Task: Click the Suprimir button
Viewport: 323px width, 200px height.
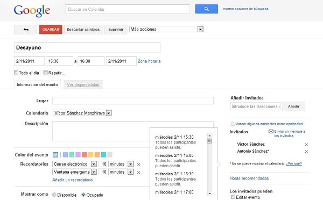Action: point(116,30)
